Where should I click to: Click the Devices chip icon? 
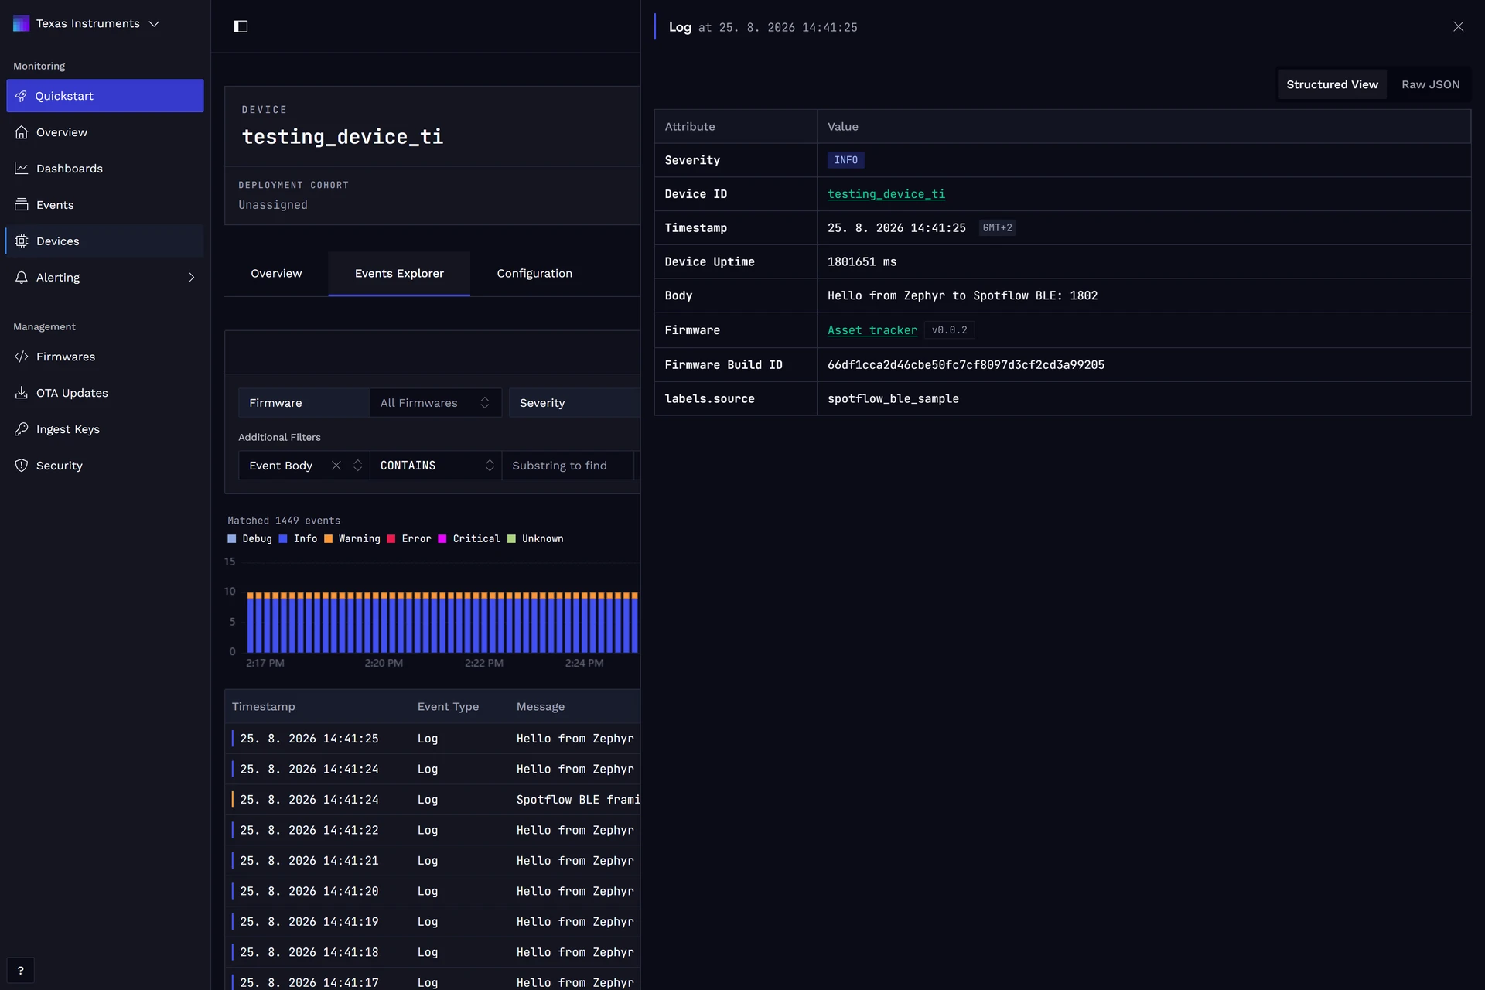coord(22,241)
